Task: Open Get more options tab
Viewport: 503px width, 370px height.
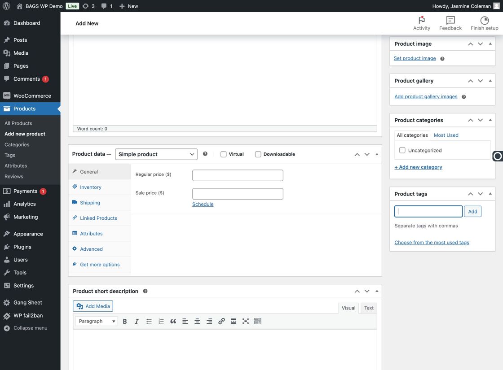Action: click(x=100, y=265)
